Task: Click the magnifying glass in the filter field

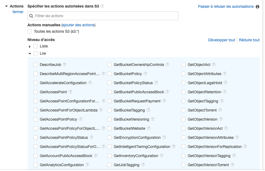Action: pyautogui.click(x=31, y=16)
